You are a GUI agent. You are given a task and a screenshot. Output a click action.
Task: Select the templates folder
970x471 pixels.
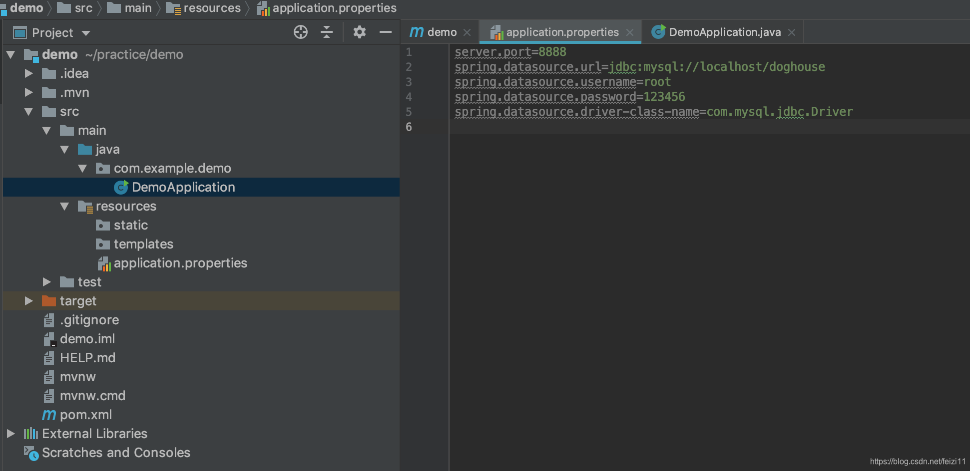[143, 244]
